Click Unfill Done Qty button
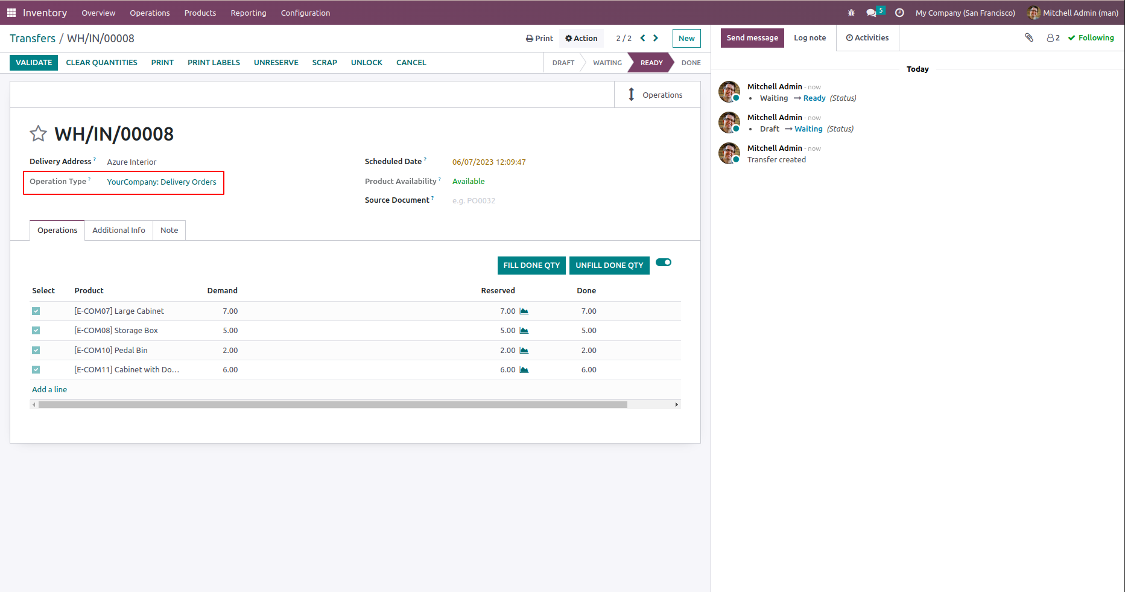The image size is (1125, 592). [609, 266]
